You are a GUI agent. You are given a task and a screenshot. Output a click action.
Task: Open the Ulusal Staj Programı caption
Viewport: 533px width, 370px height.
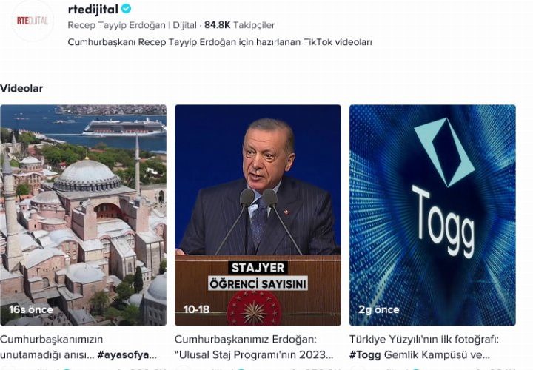coord(254,347)
